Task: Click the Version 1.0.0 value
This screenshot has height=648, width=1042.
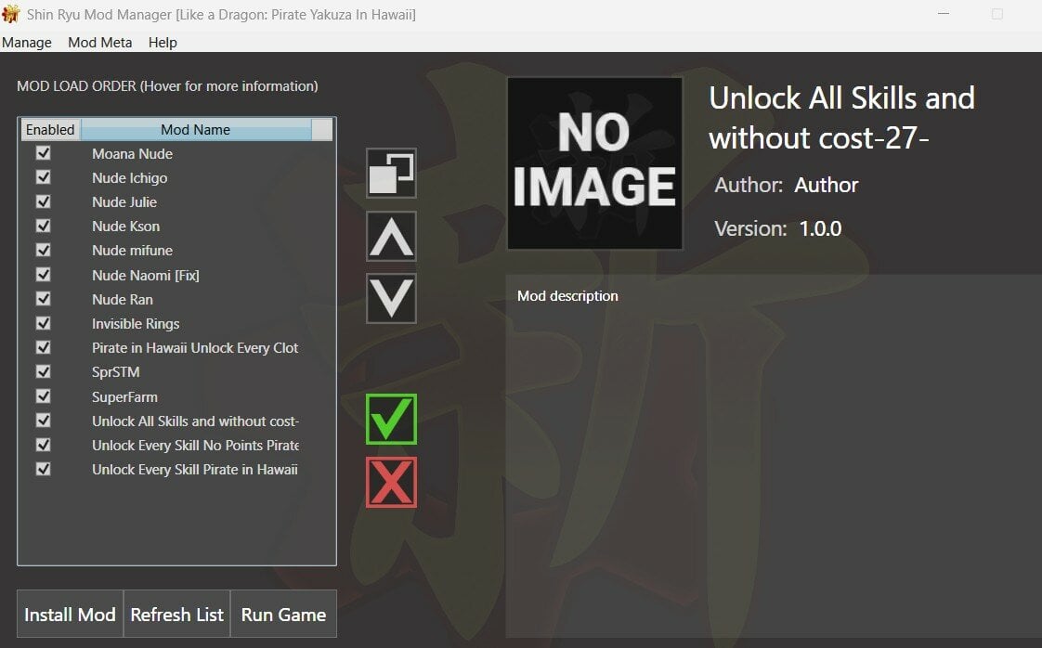Action: (820, 228)
